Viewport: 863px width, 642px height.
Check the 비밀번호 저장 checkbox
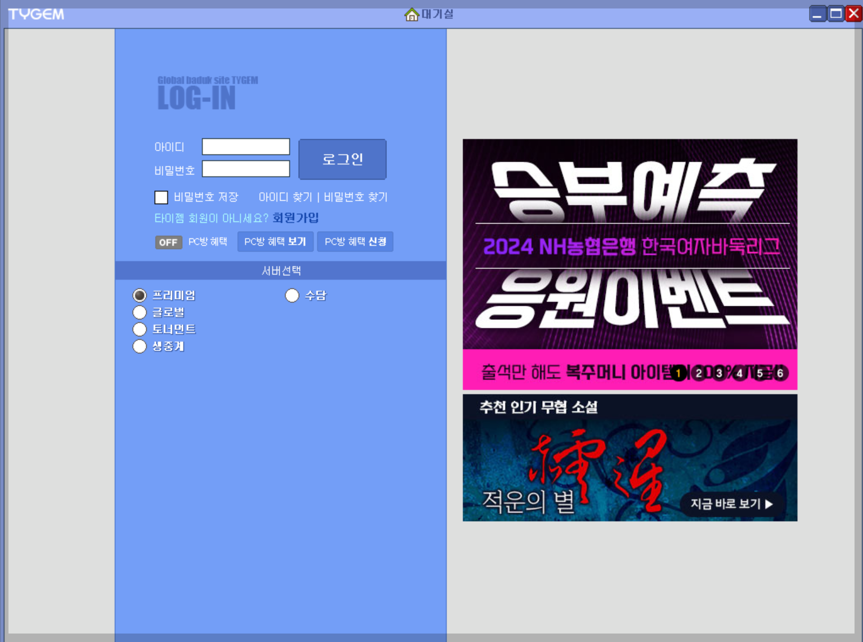pyautogui.click(x=161, y=197)
